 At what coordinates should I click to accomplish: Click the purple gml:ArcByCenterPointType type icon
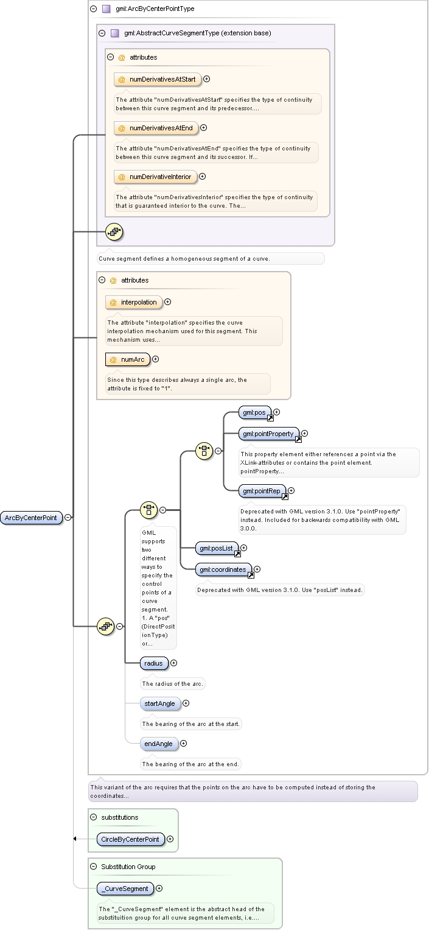point(106,9)
